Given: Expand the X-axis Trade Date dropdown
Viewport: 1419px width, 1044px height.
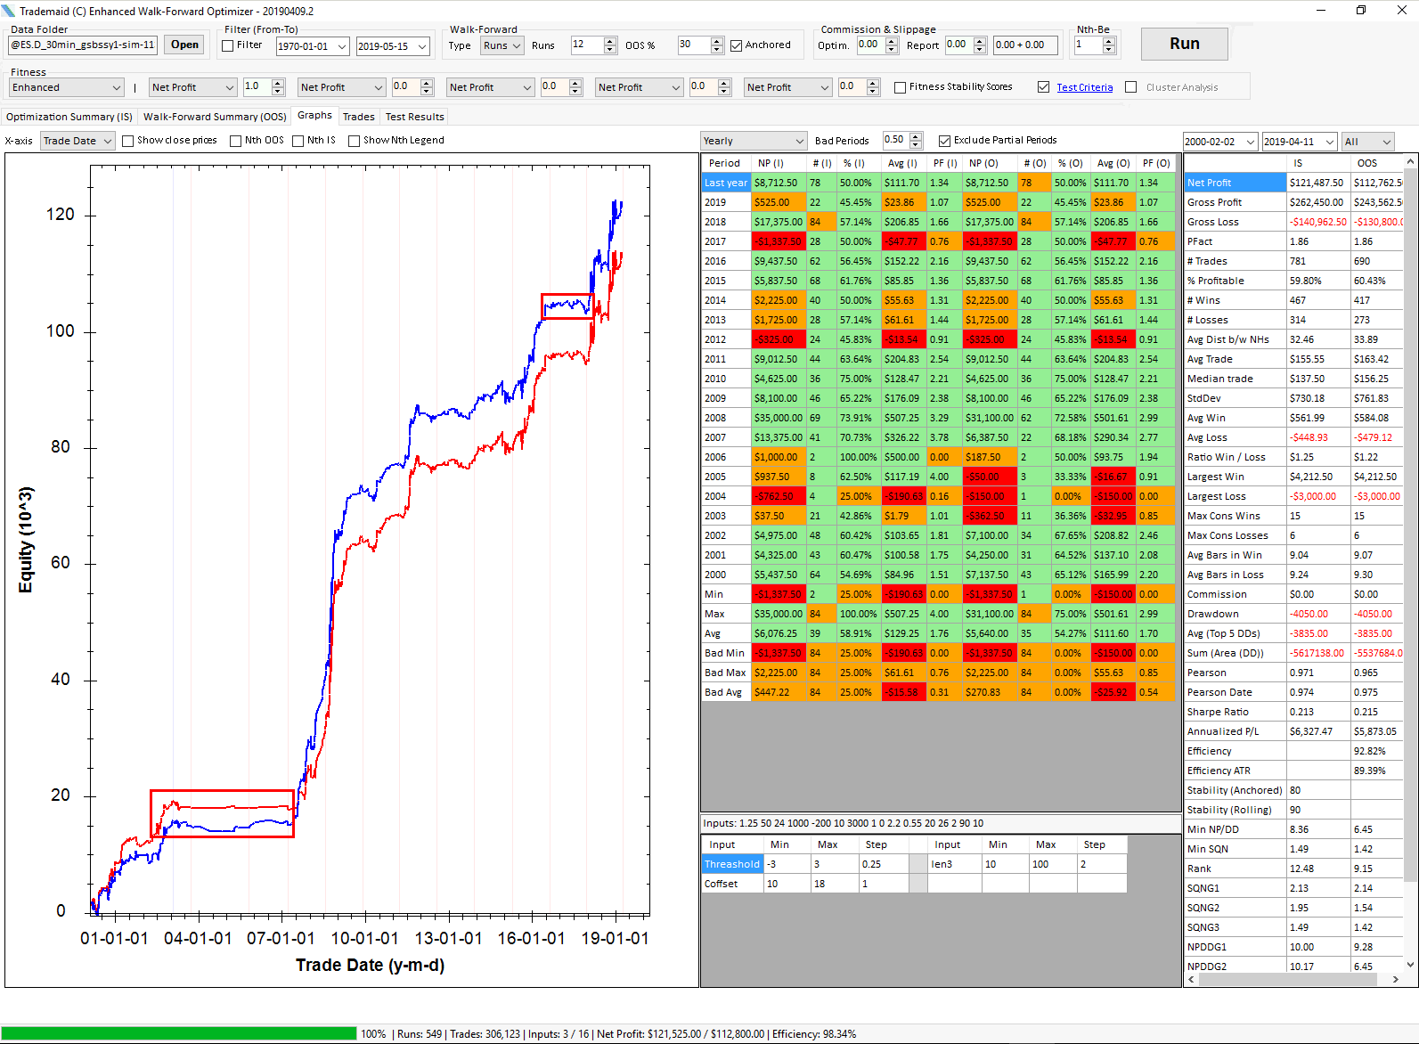Looking at the screenshot, I should (x=77, y=141).
